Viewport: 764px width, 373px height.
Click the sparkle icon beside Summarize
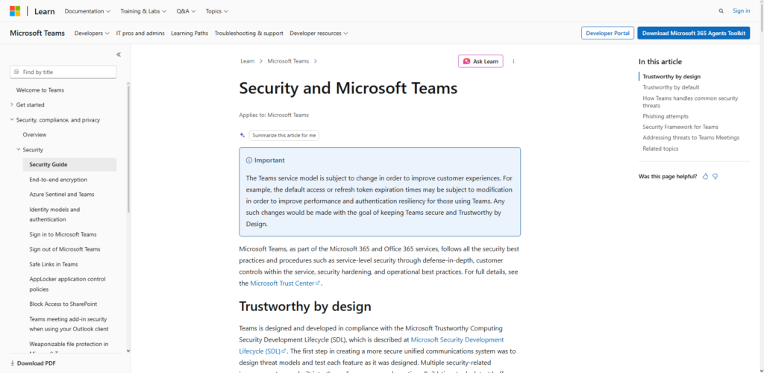click(242, 135)
